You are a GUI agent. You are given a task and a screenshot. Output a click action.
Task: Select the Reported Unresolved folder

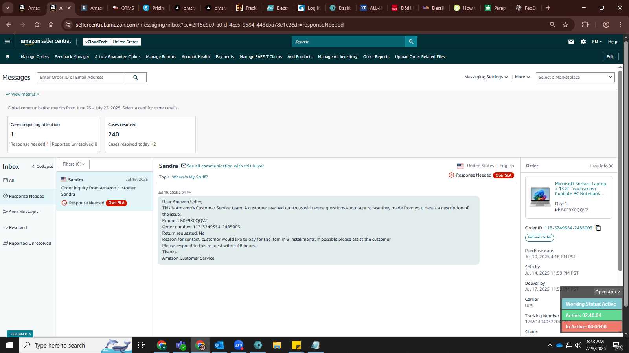(x=27, y=243)
